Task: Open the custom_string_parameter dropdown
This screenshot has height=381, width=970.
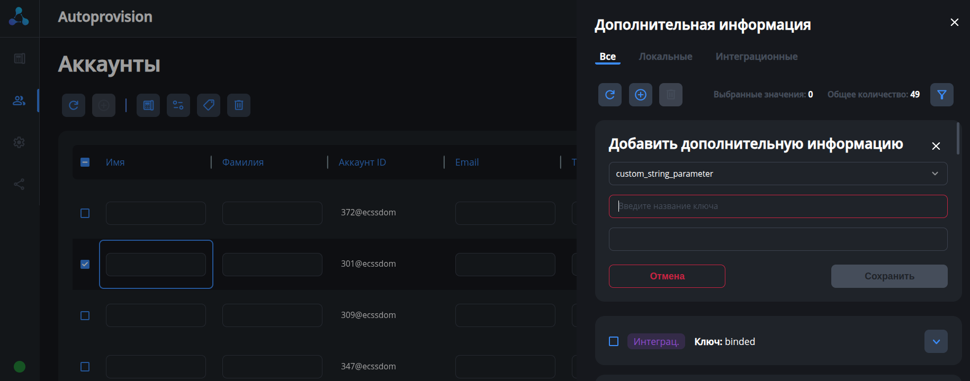Action: tap(778, 174)
